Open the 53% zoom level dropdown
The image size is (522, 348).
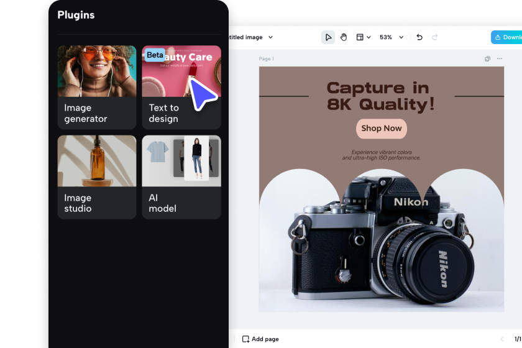[401, 37]
